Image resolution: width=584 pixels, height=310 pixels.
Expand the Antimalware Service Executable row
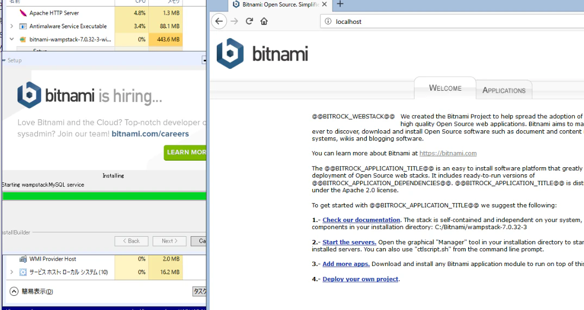[x=11, y=26]
